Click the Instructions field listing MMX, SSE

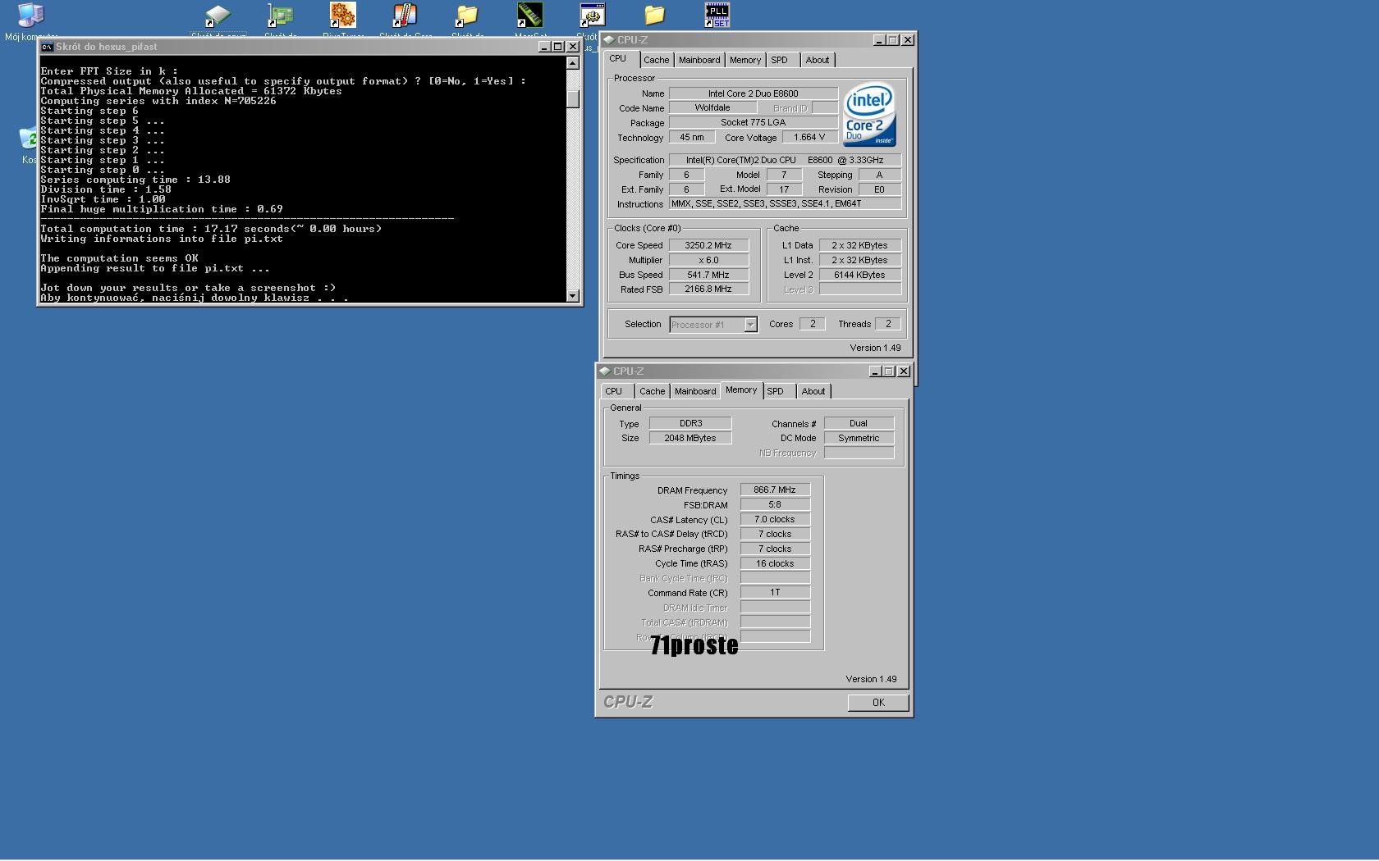click(x=785, y=203)
